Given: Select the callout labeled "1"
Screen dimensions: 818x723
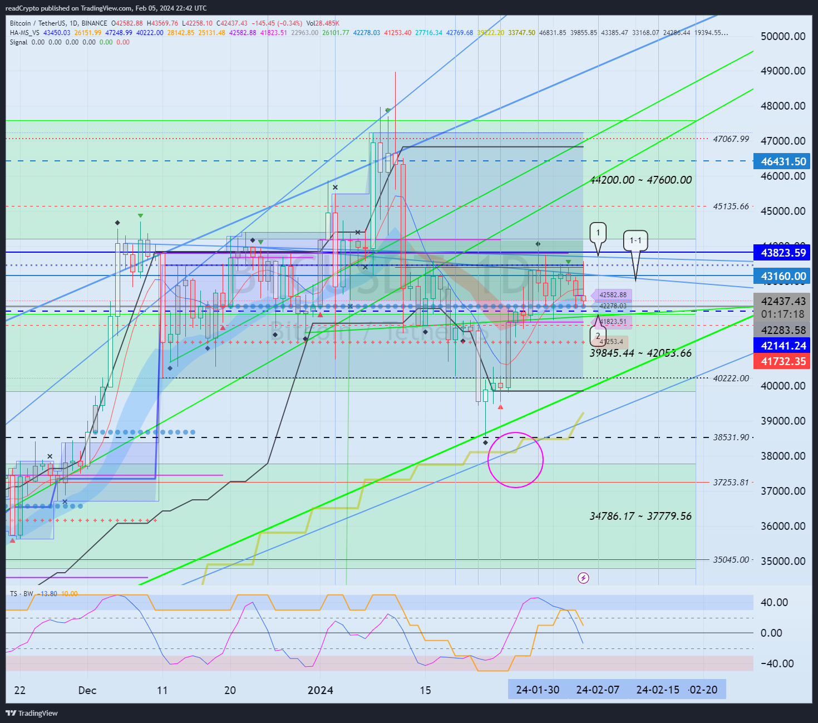Looking at the screenshot, I should pos(598,233).
